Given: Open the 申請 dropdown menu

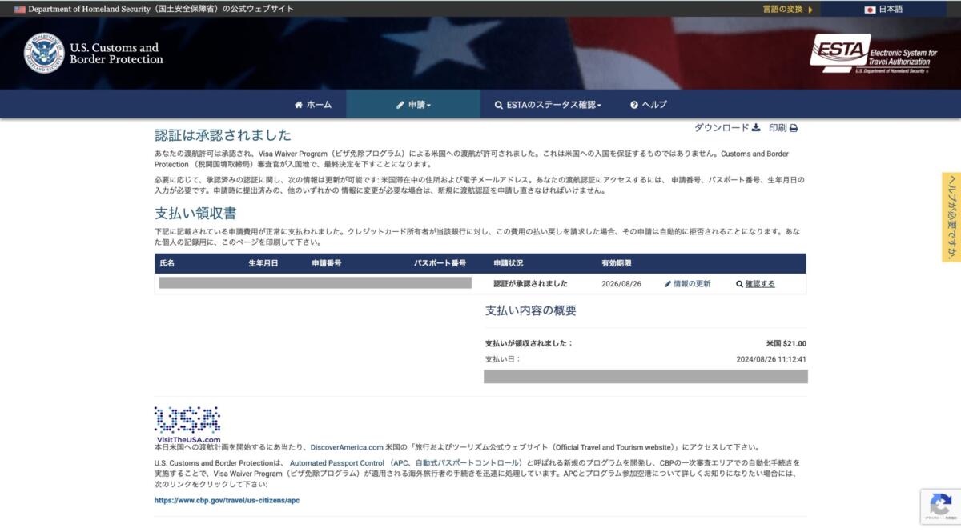Looking at the screenshot, I should (x=413, y=105).
